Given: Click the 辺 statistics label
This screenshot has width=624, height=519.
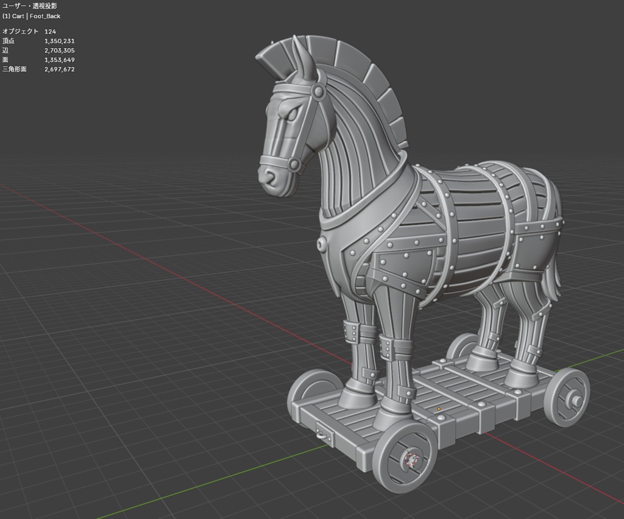Looking at the screenshot, I should click(x=5, y=51).
